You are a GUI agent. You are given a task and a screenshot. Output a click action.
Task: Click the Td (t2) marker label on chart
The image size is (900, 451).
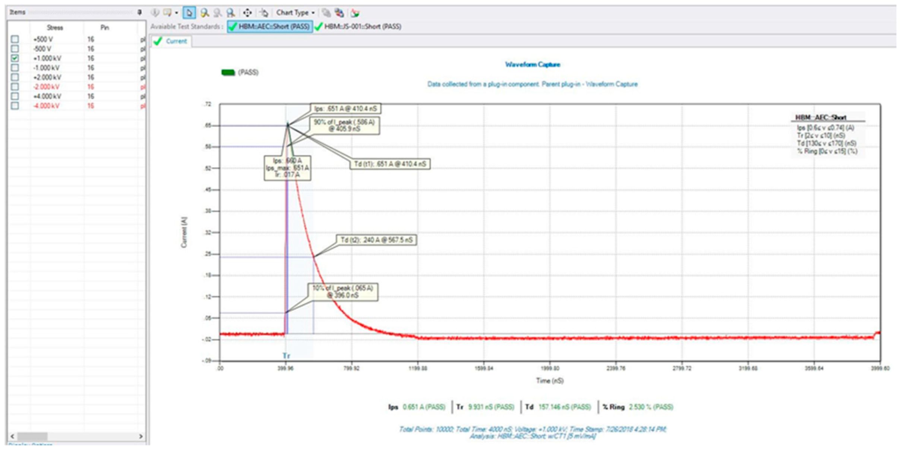[x=376, y=240]
